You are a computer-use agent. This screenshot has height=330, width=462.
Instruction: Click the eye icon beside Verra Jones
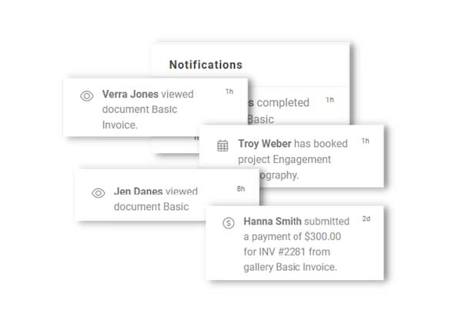click(x=87, y=96)
